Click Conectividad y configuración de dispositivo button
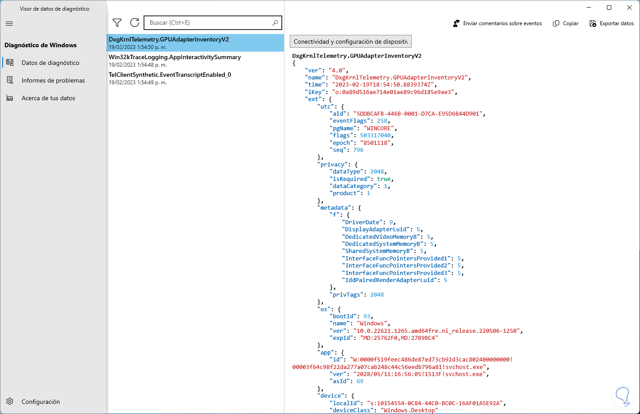The height and width of the screenshot is (414, 640). point(351,41)
